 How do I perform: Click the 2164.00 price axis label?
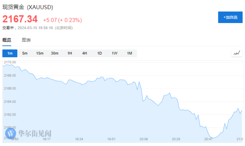pyautogui.click(x=10, y=102)
